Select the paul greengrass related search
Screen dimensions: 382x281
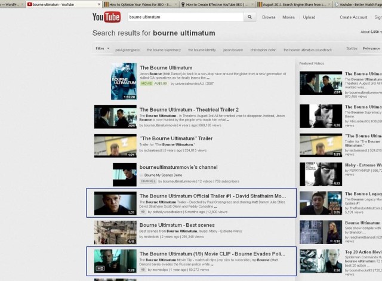click(x=127, y=50)
